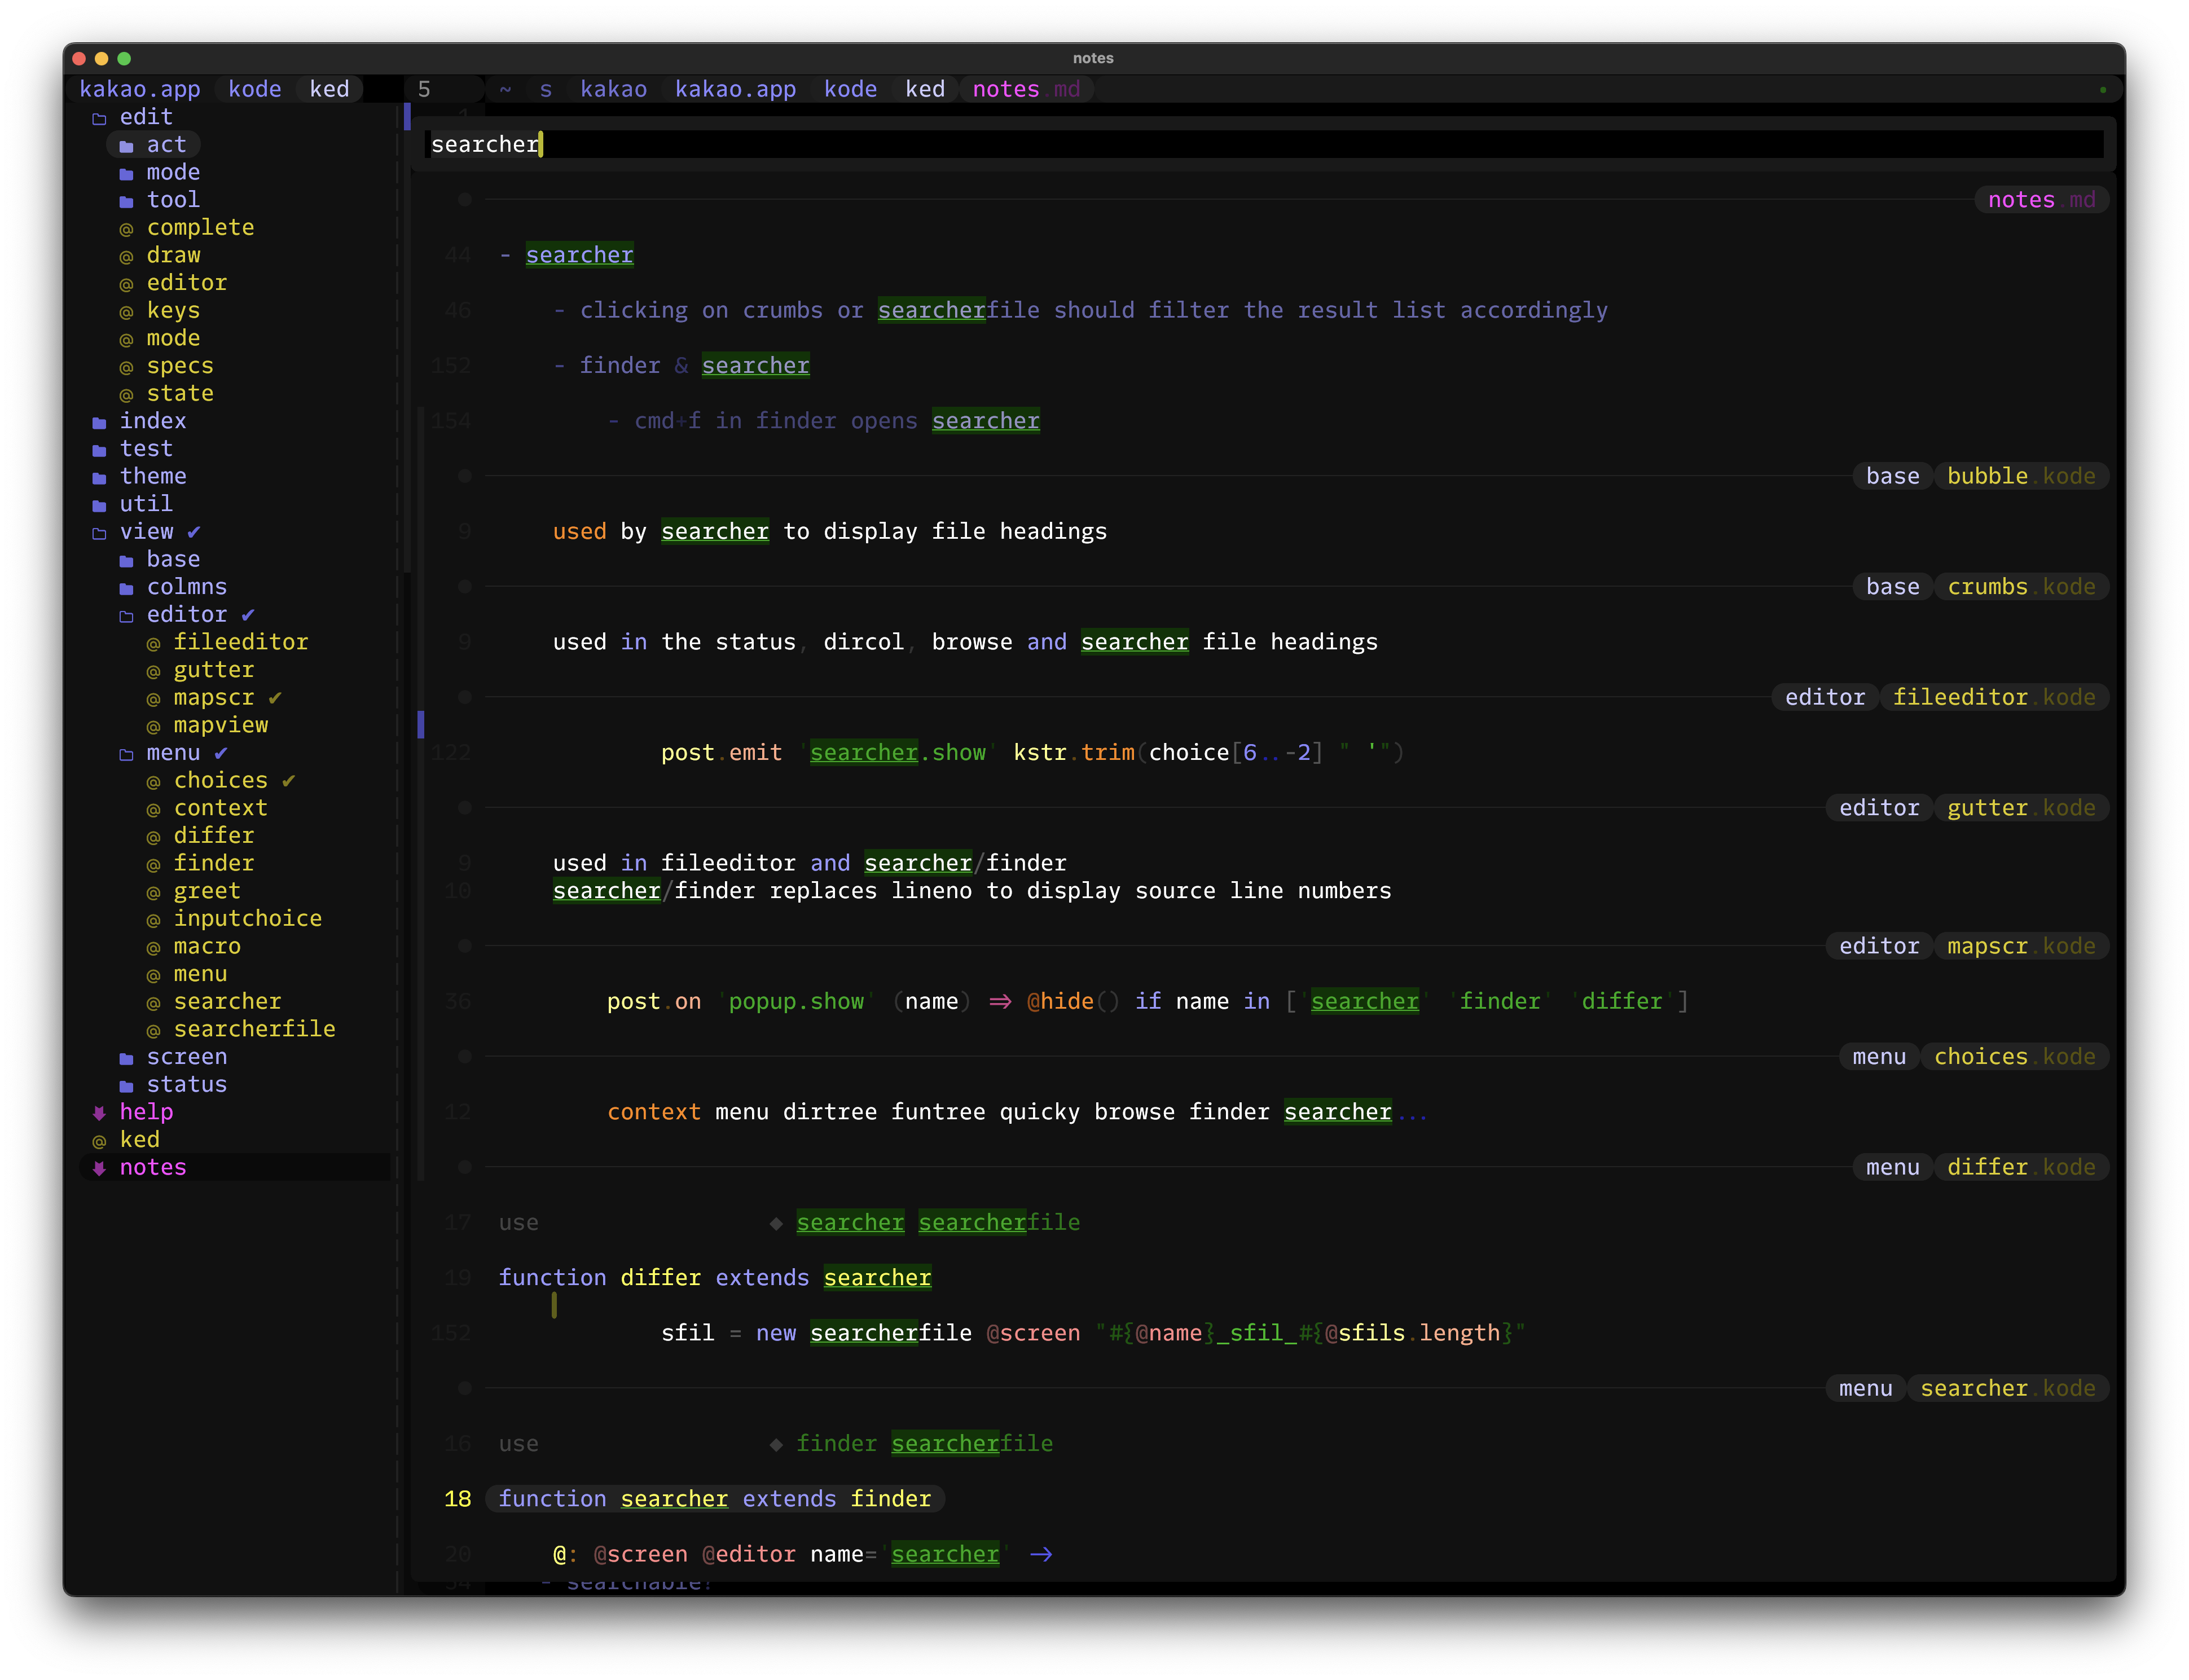The image size is (2189, 1680).
Task: Click the @ icon beside searcherfile
Action: coord(153,1030)
